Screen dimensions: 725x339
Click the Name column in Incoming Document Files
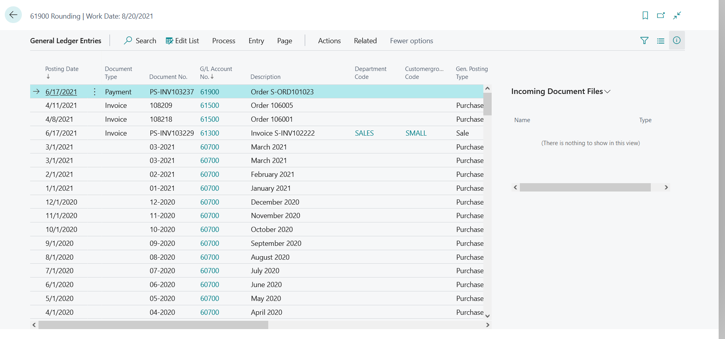(x=522, y=120)
